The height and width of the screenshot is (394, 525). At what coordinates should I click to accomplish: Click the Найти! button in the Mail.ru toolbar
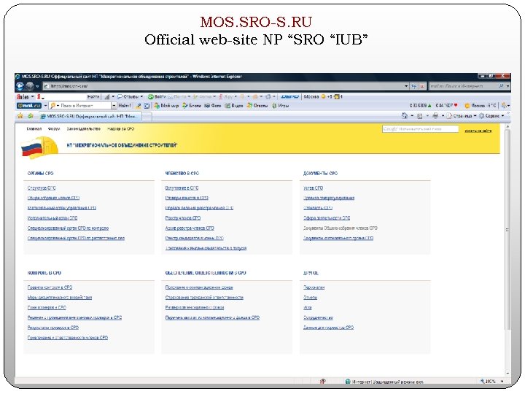tap(124, 106)
